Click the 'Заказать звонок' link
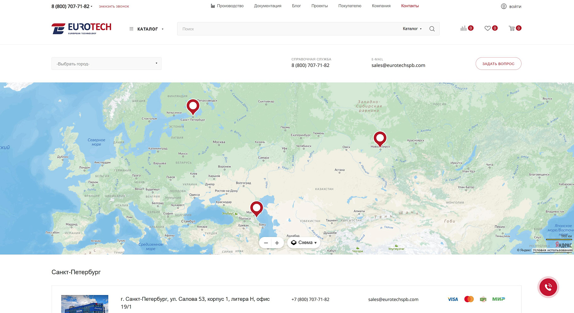The width and height of the screenshot is (574, 313). pos(114,6)
